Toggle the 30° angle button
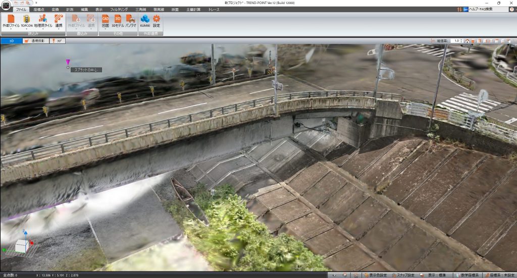The width and height of the screenshot is (517, 278). click(57, 41)
